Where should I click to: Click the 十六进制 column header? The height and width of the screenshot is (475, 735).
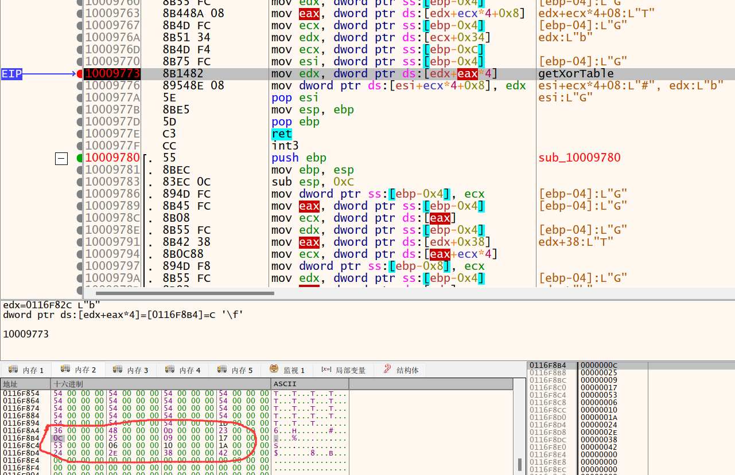(x=161, y=384)
